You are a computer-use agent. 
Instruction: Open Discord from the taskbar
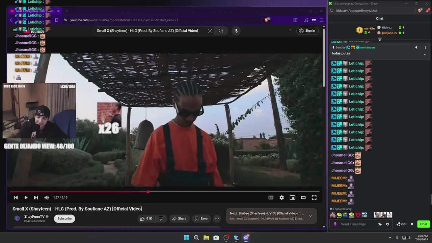[246, 238]
